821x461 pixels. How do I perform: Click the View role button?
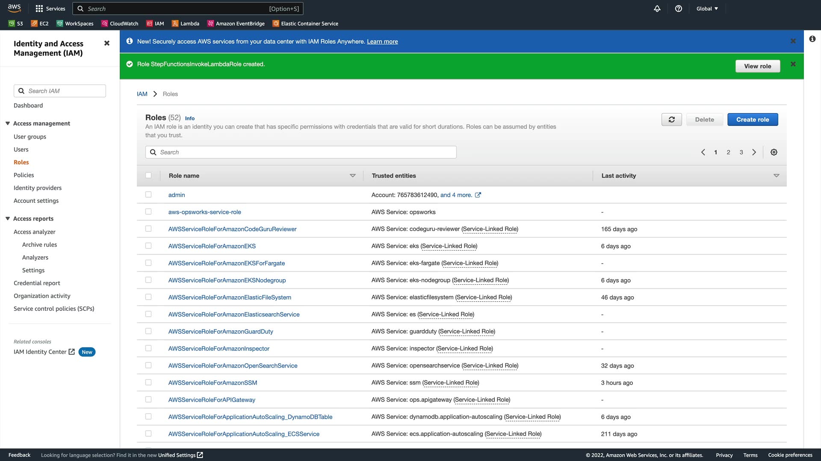[x=757, y=66]
